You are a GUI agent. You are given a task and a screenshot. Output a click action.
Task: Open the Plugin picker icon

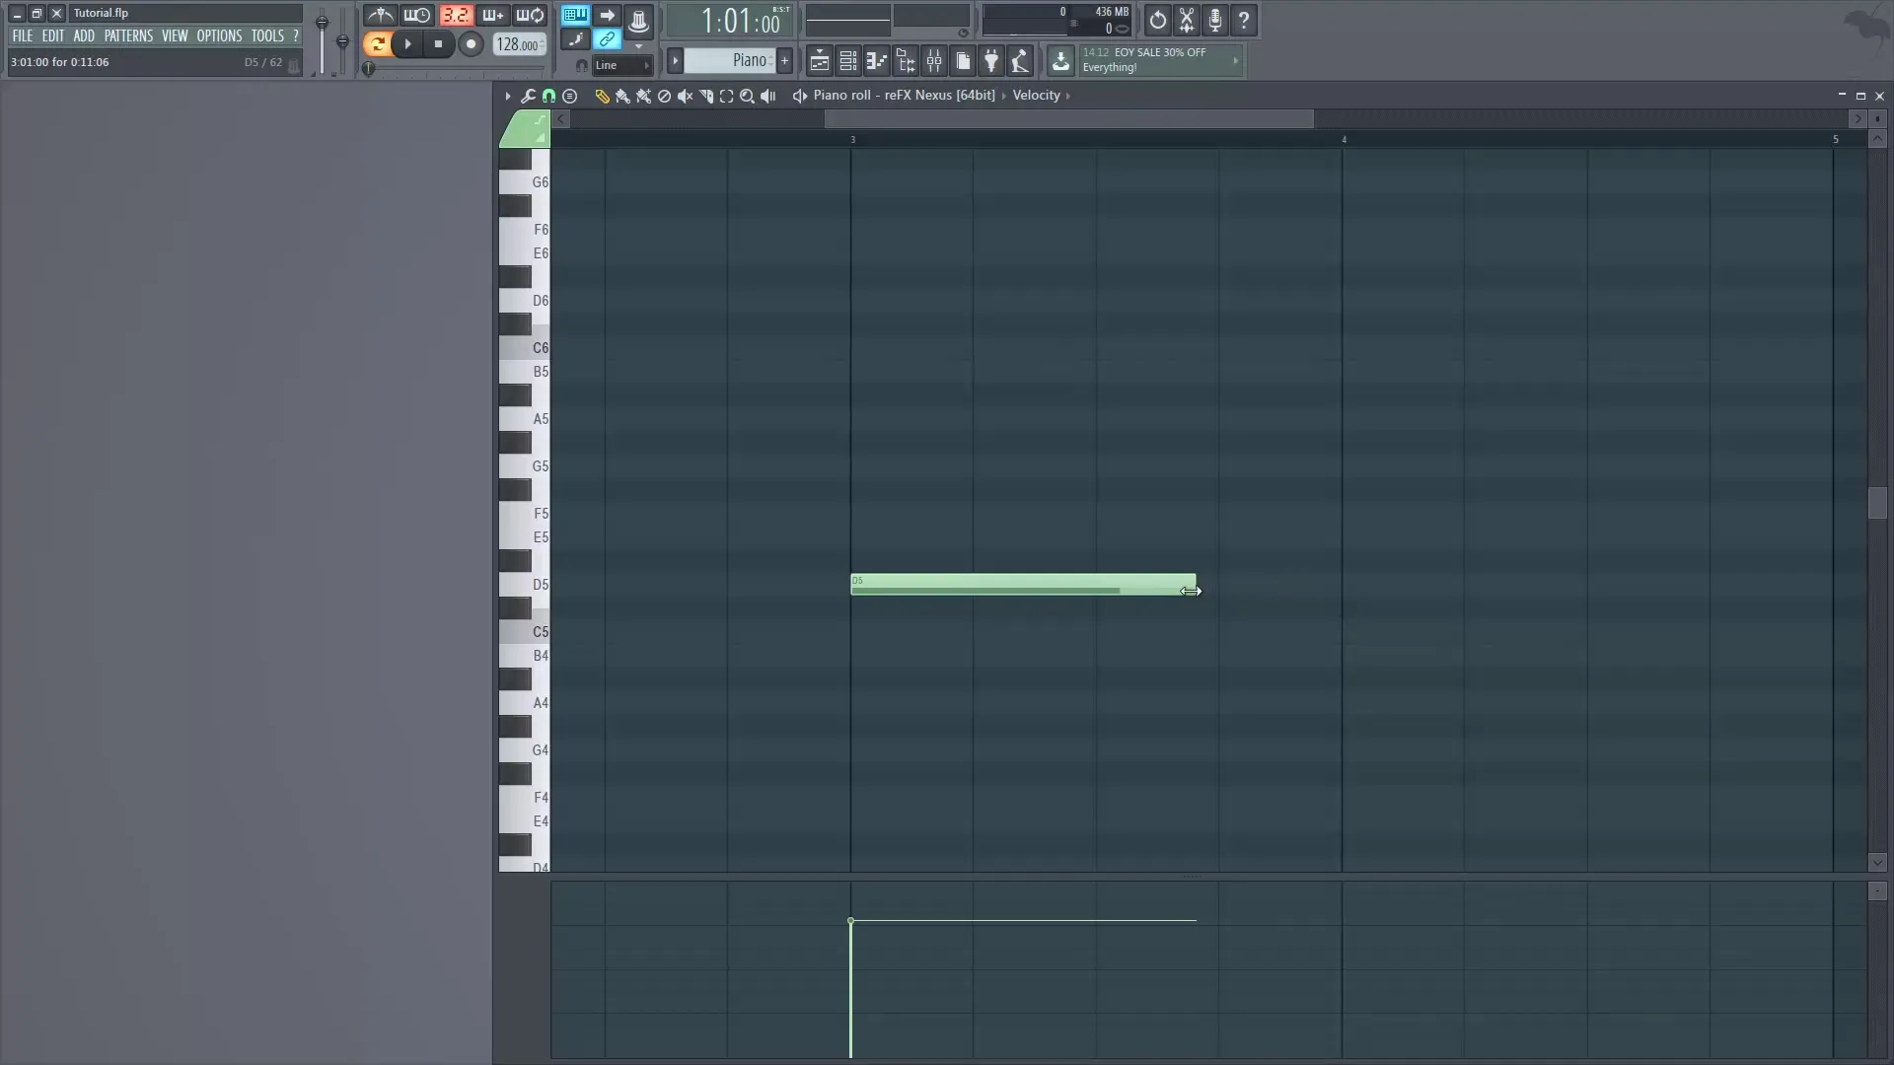(991, 60)
